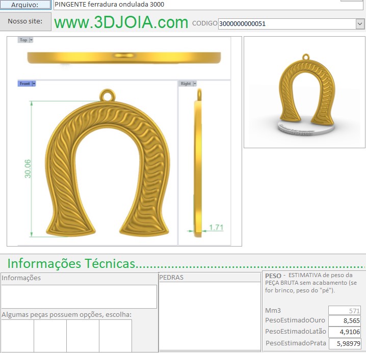
Task: Click the 1.71 thickness dimension label
Action: coord(216,228)
